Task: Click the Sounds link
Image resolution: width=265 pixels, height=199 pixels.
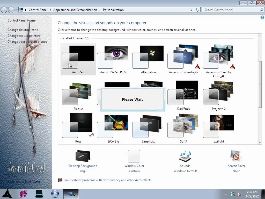Action: pyautogui.click(x=185, y=166)
